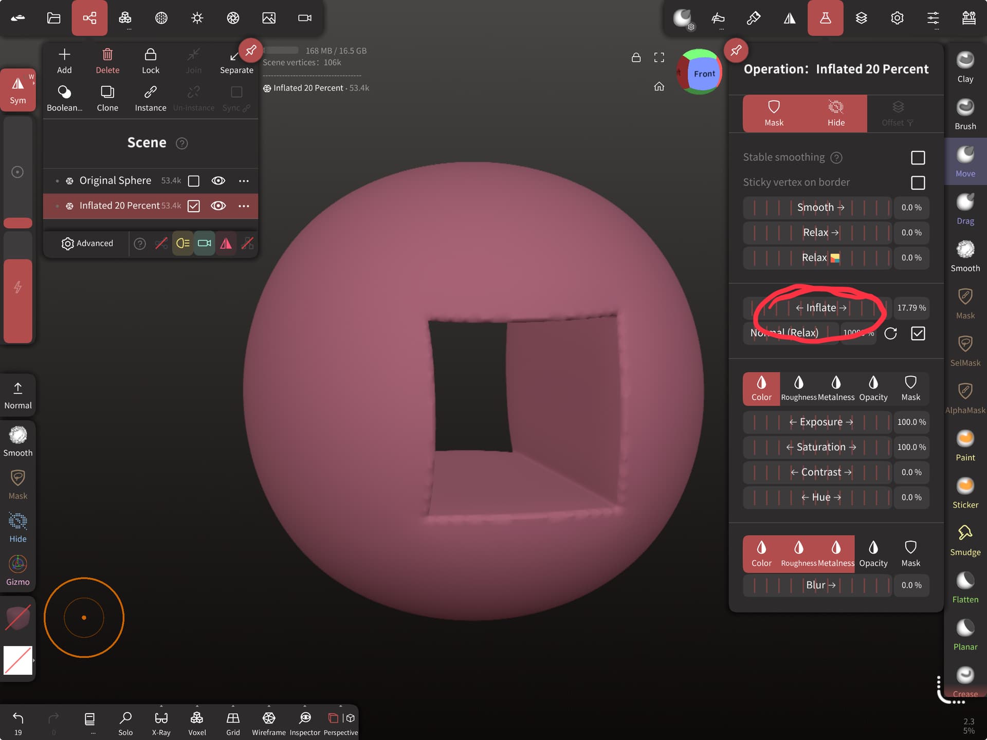
Task: Select Color tab above Exposure
Action: pyautogui.click(x=761, y=389)
